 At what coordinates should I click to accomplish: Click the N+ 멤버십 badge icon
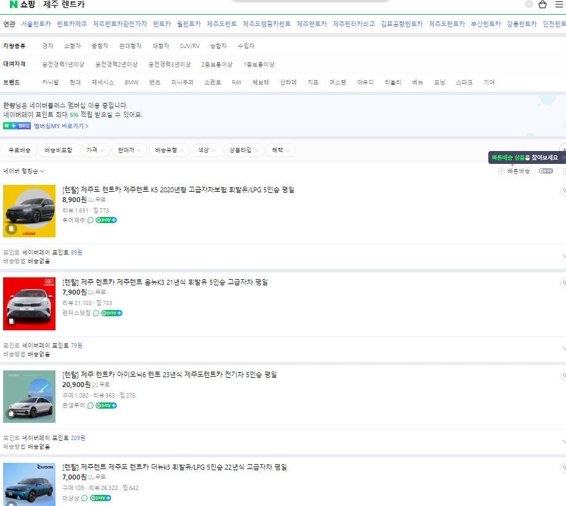pyautogui.click(x=16, y=126)
